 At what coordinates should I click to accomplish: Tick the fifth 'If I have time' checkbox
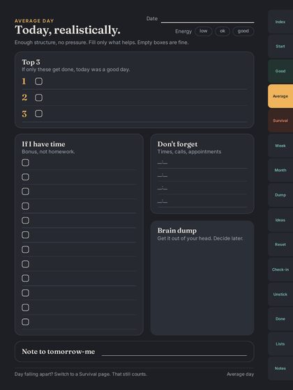click(x=25, y=220)
